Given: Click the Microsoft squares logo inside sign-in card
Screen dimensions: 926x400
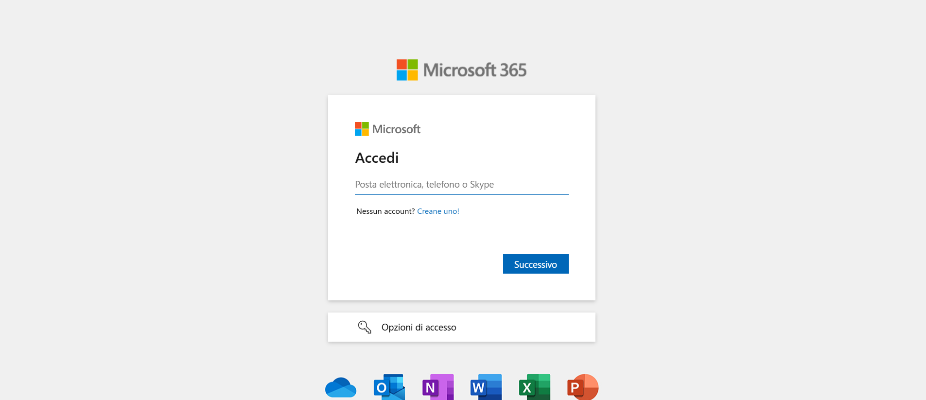Looking at the screenshot, I should 362,129.
